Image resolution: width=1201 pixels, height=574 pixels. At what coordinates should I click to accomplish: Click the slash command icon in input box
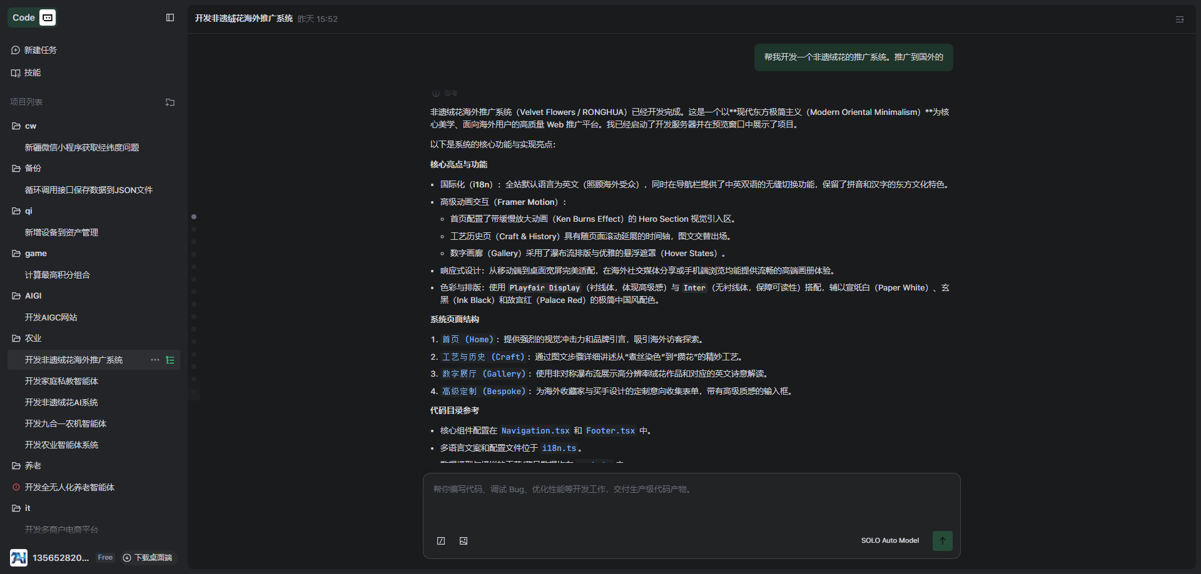tap(441, 541)
